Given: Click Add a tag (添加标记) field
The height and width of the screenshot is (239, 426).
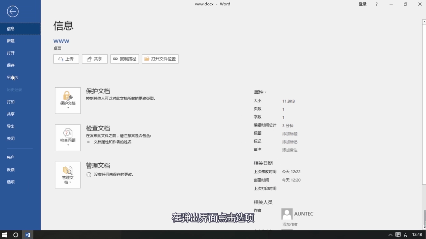Looking at the screenshot, I should pyautogui.click(x=290, y=142).
